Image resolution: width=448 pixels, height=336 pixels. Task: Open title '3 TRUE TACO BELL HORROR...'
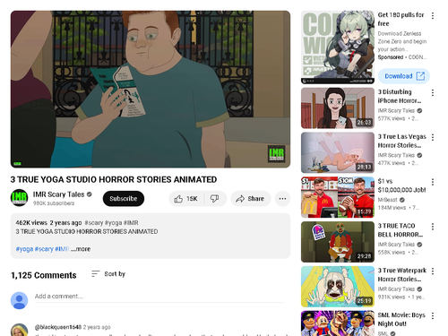pos(401,230)
